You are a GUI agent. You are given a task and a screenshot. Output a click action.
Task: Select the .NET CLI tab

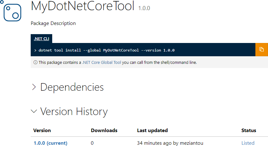click(41, 39)
